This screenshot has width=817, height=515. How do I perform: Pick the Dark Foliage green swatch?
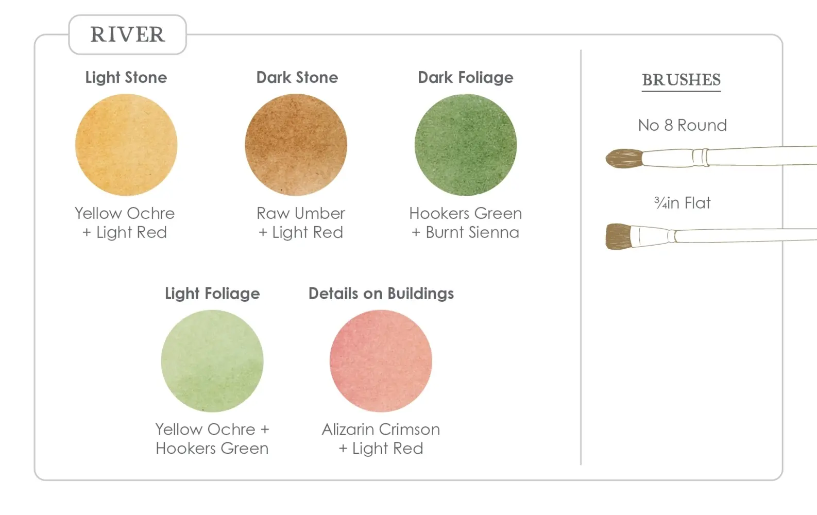click(466, 145)
